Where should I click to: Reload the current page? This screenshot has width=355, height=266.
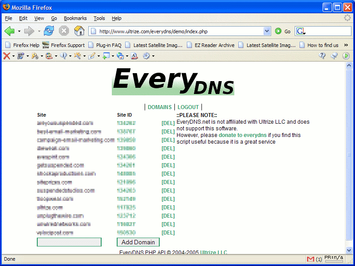click(49, 31)
